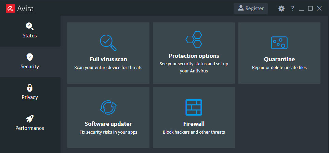Open the Quarantine 'Repair or delete unsafe files' text
The image size is (329, 153).
click(279, 67)
